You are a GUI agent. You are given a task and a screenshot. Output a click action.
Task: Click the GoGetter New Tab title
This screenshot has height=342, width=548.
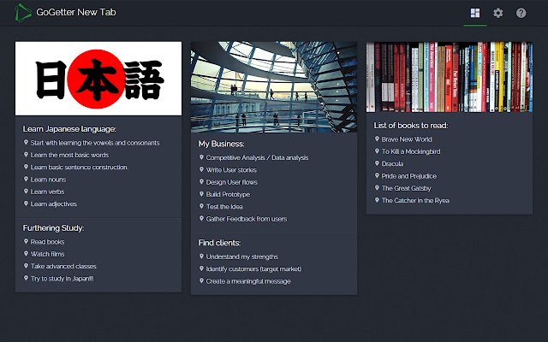(76, 12)
